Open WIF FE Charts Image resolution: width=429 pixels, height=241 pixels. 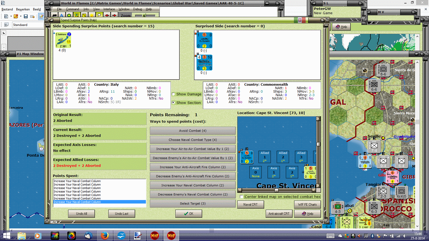pos(308,205)
